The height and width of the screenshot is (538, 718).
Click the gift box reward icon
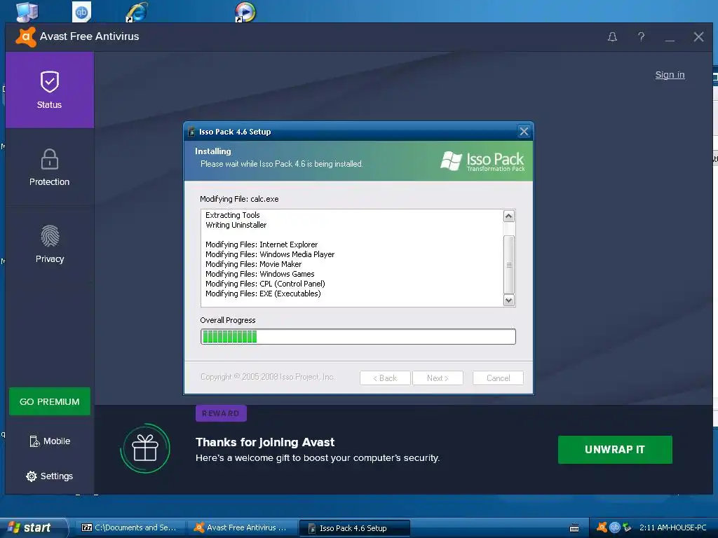[x=145, y=448]
